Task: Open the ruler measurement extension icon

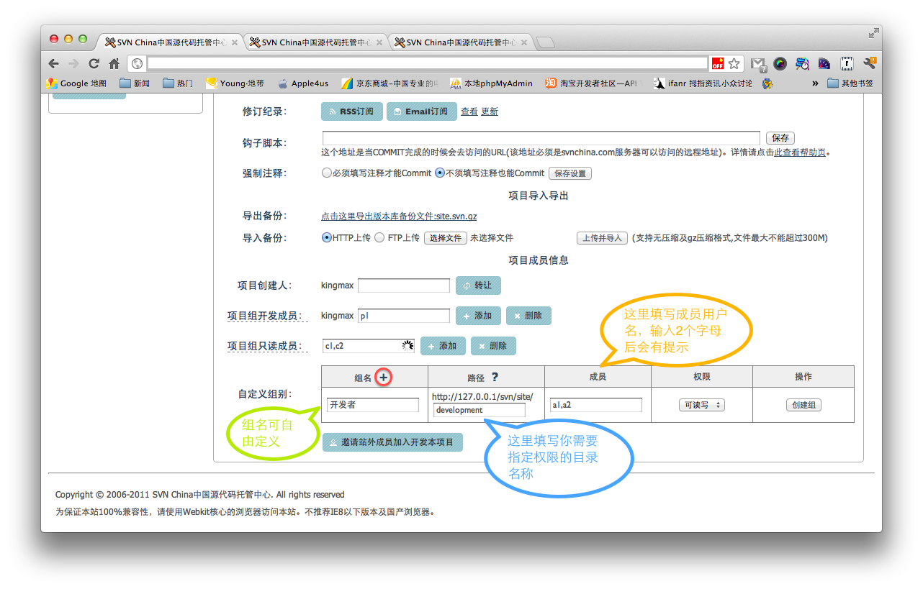Action: click(847, 63)
